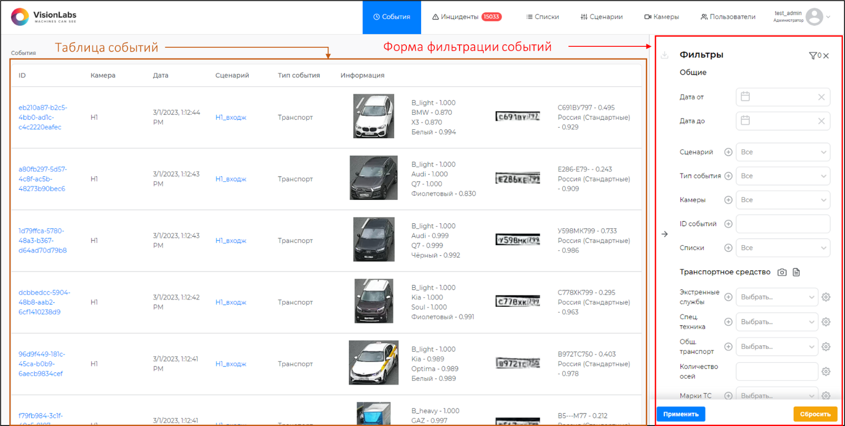
Task: Click the Сценарий column header
Action: 232,76
